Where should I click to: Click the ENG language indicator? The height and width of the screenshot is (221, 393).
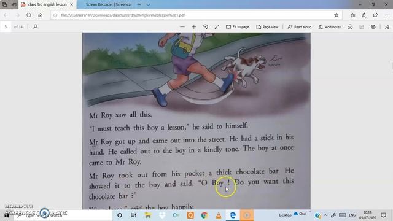[x=352, y=215]
